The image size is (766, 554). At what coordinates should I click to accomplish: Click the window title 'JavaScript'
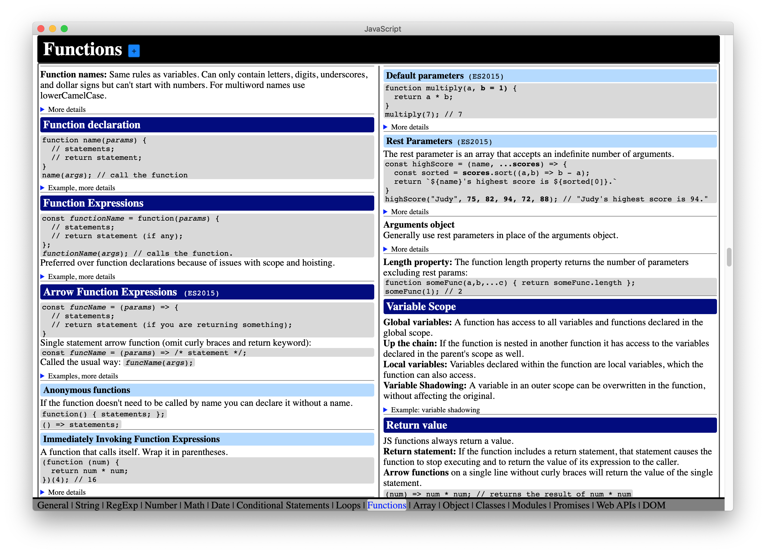[x=383, y=29]
